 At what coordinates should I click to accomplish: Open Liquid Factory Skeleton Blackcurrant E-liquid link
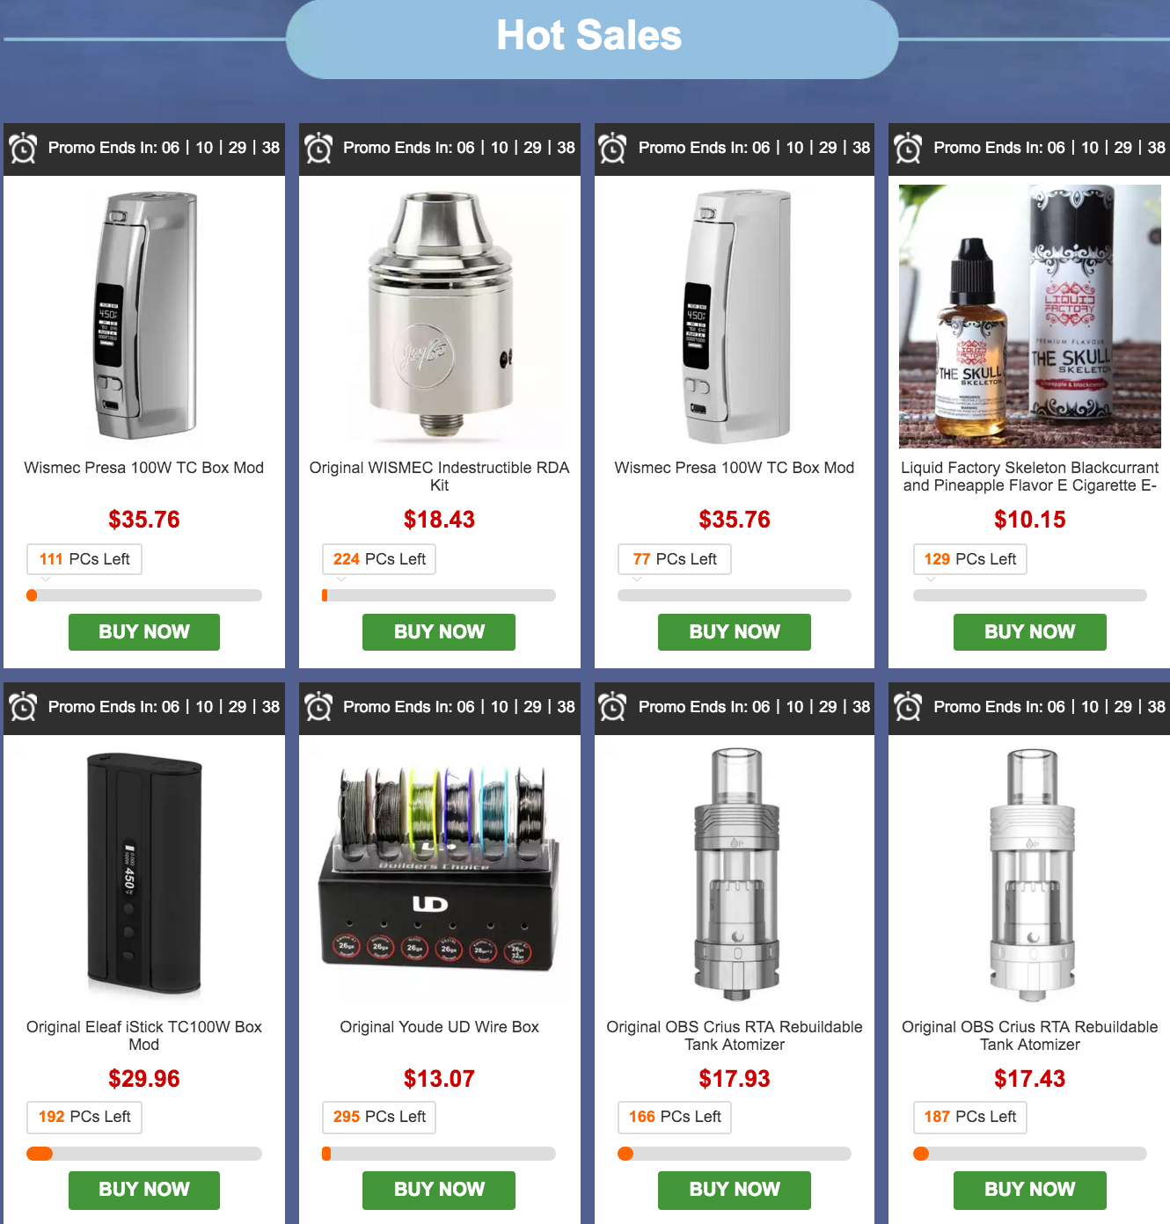coord(1030,477)
